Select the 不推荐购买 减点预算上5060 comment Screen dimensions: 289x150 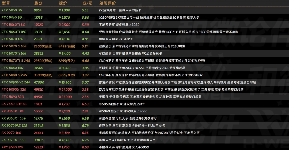[119, 25]
